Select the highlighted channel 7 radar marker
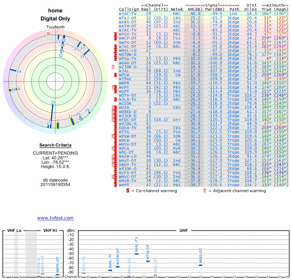The image size is (292, 280). (x=58, y=125)
